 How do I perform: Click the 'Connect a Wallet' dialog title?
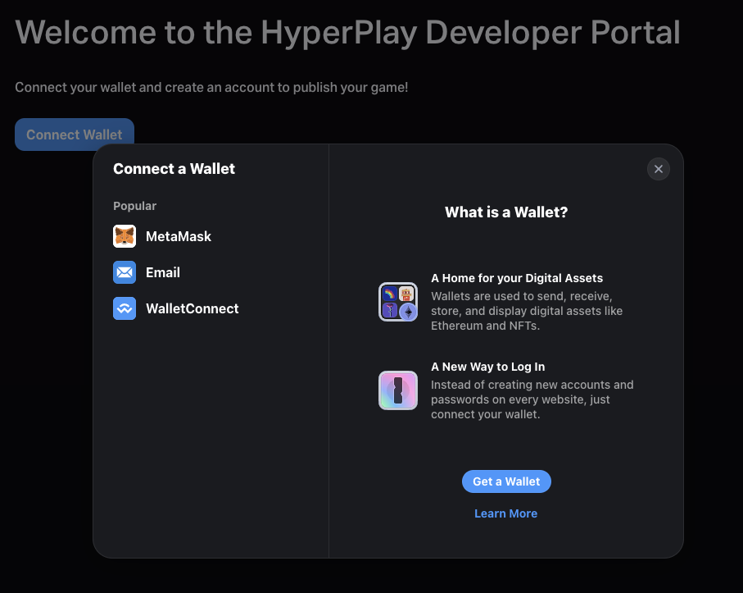[174, 169]
